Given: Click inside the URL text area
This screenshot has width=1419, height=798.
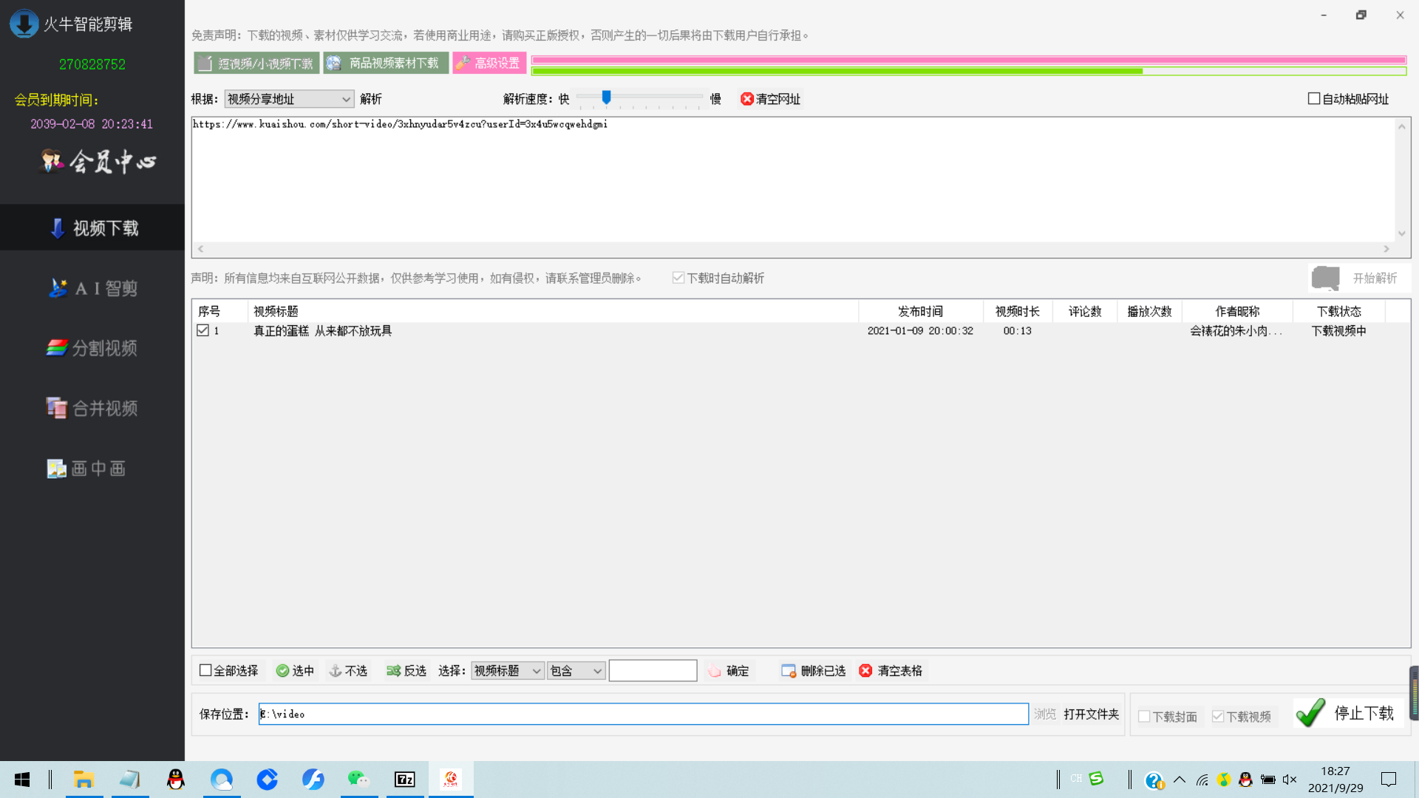Looking at the screenshot, I should coord(793,180).
